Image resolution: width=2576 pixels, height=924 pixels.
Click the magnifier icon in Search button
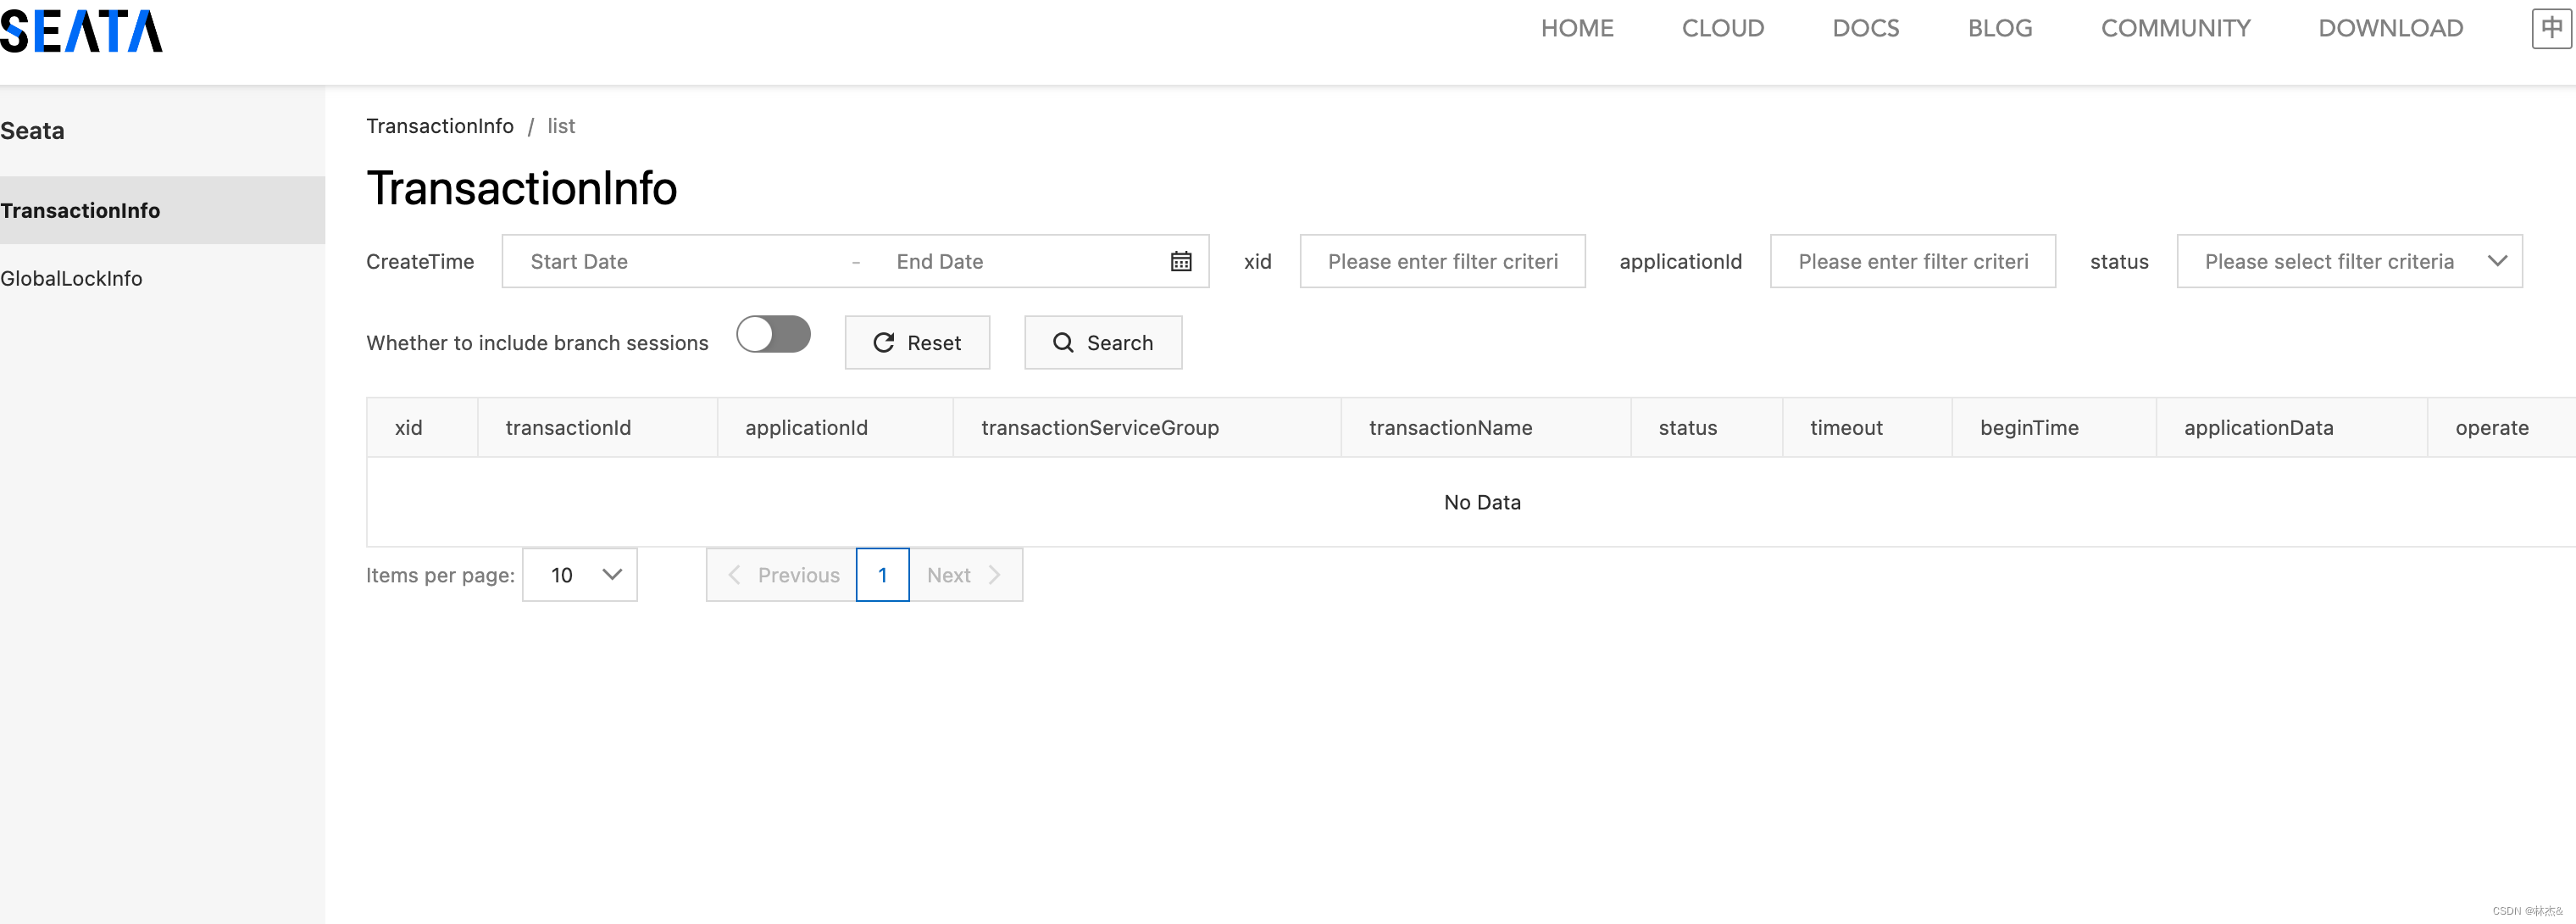(x=1063, y=343)
